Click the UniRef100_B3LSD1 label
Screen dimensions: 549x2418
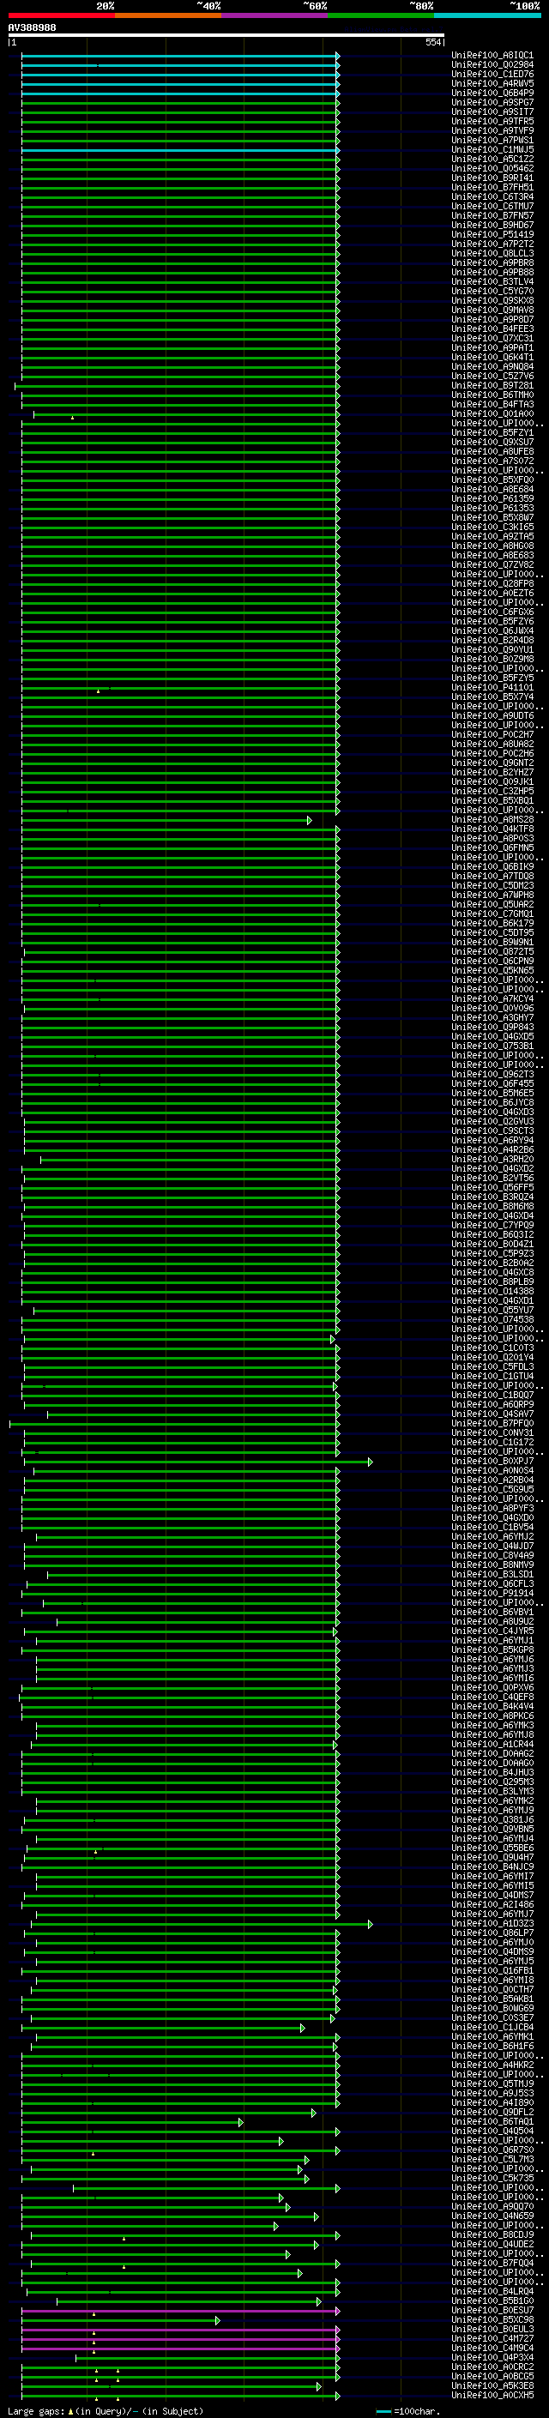pyautogui.click(x=492, y=1574)
